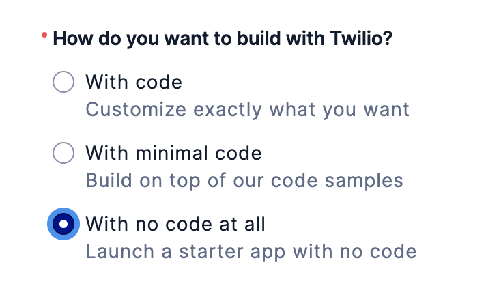Click "Customize exactly what you want" description

[x=247, y=110]
